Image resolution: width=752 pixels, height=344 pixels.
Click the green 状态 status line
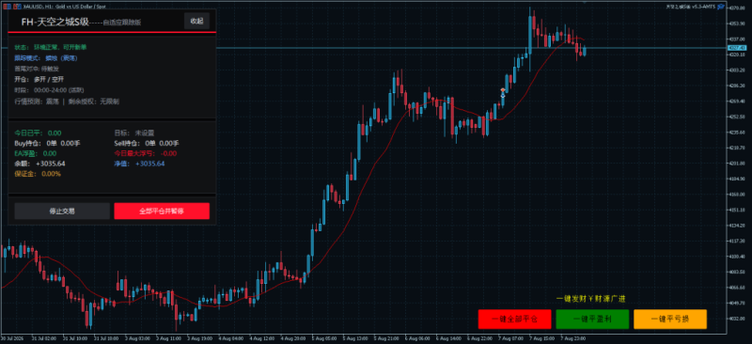(x=51, y=47)
